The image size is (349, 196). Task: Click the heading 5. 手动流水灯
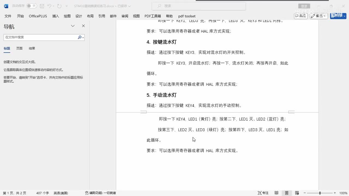click(x=162, y=95)
